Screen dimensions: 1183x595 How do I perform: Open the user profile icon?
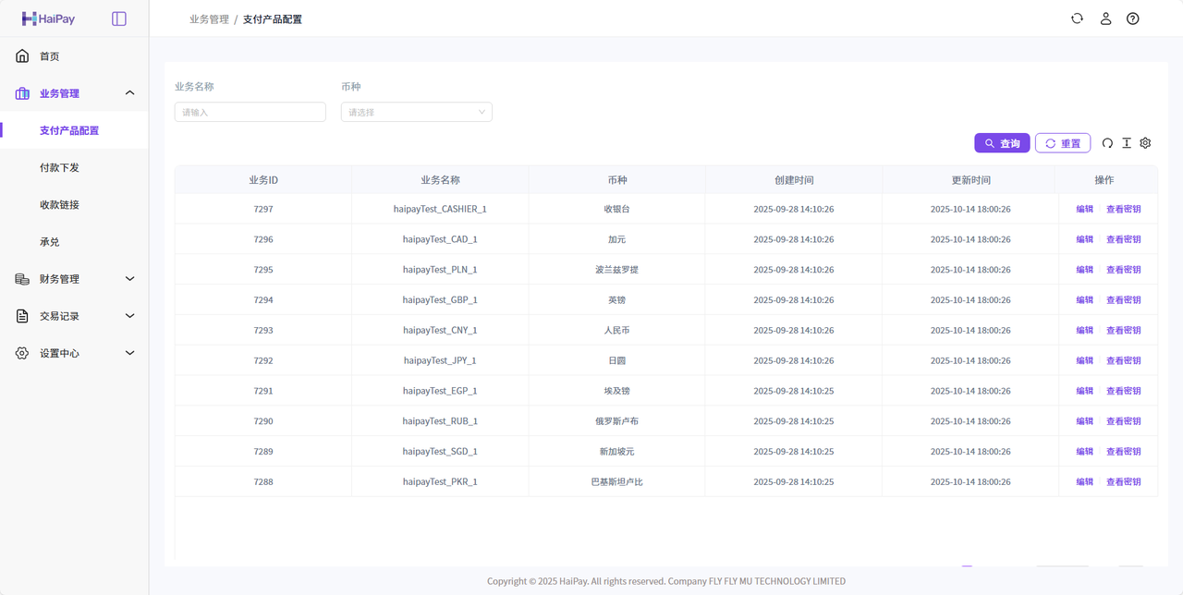pyautogui.click(x=1105, y=18)
